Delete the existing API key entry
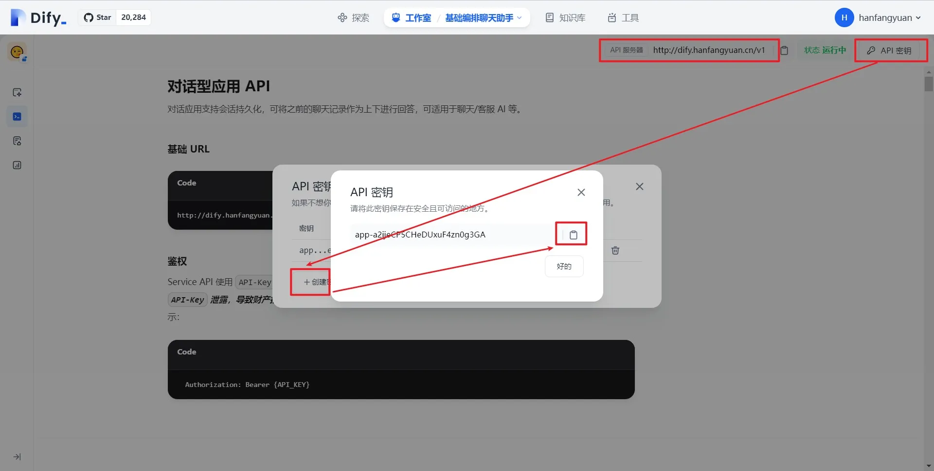 coord(615,251)
